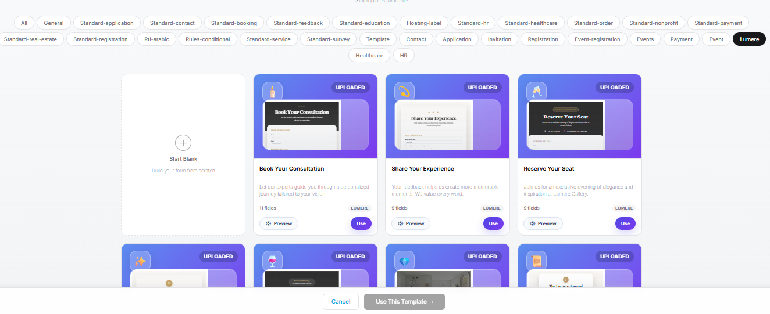Open the Share Your Experience thumbnail
The height and width of the screenshot is (314, 770).
click(433, 124)
